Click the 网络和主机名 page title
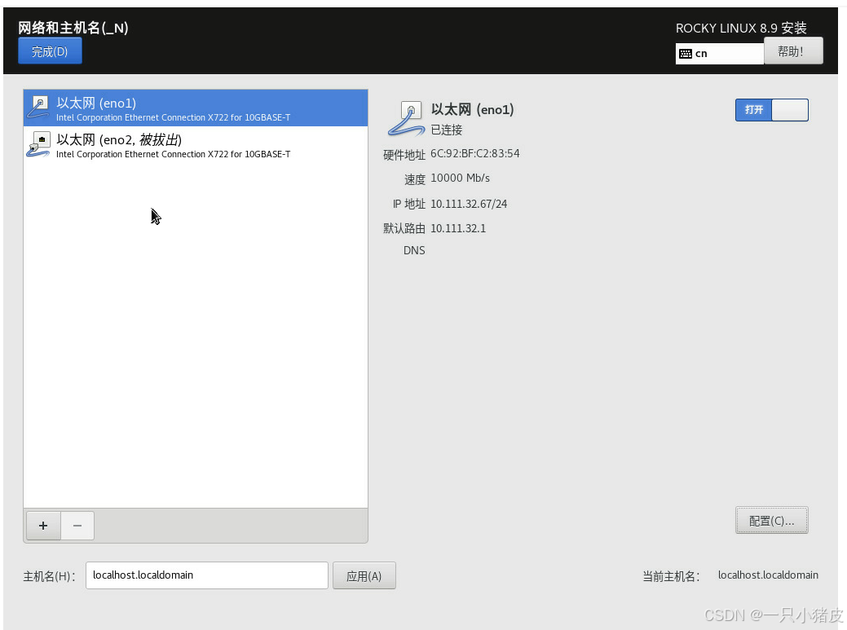The height and width of the screenshot is (630, 847). coord(73,28)
